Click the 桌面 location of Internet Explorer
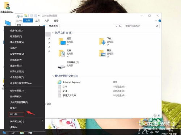 tap(115, 82)
